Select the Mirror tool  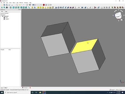[x=61, y=8]
